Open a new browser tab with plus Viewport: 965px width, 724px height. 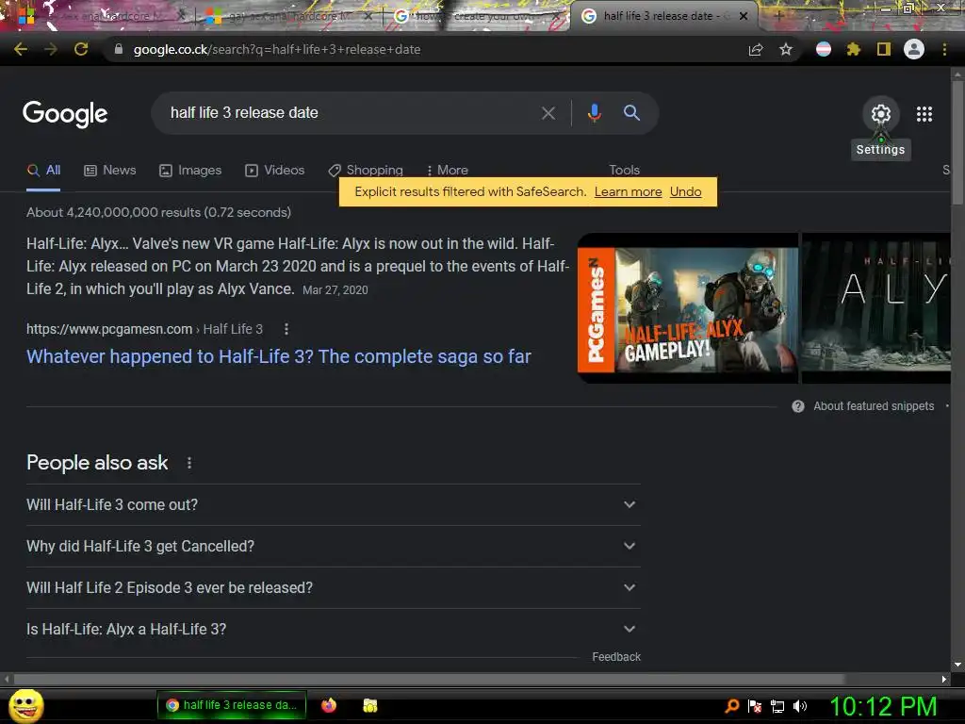(x=778, y=16)
